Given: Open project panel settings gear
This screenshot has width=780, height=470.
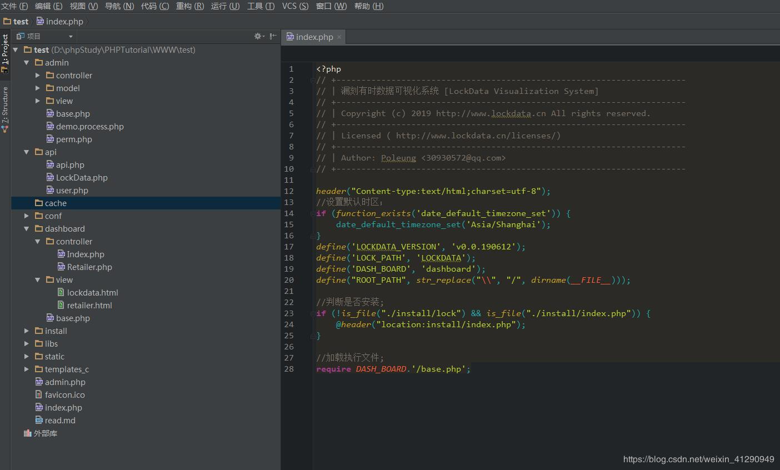Looking at the screenshot, I should 258,36.
